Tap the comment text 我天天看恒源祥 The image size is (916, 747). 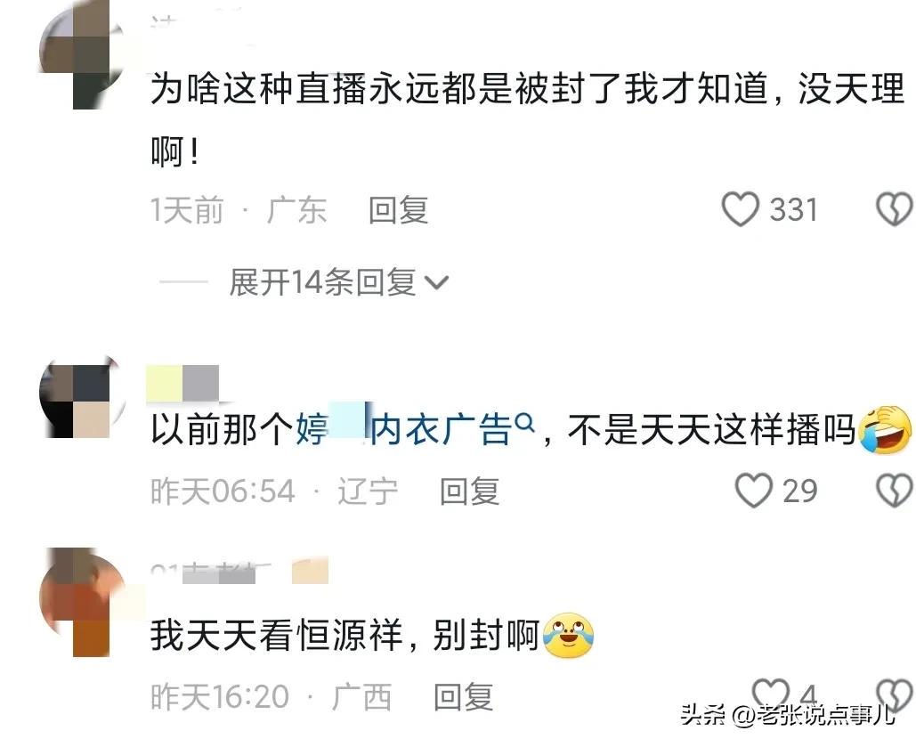277,636
